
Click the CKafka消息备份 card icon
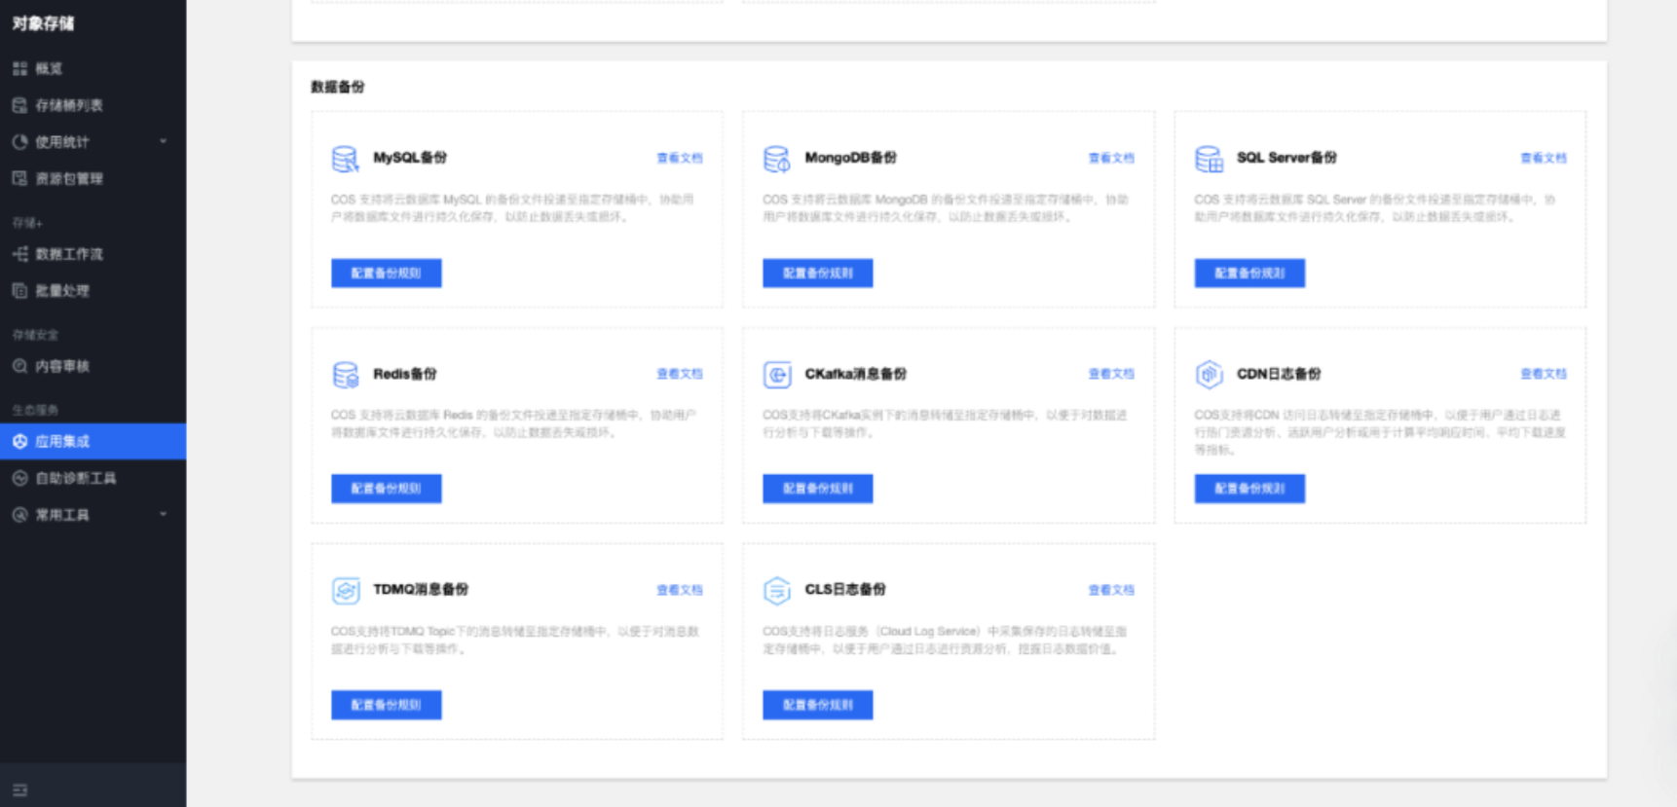tap(776, 374)
